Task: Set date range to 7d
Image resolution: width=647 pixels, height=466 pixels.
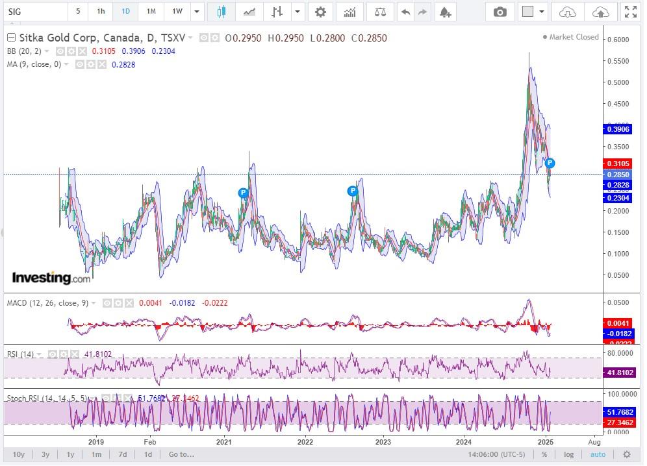Action: [x=123, y=454]
